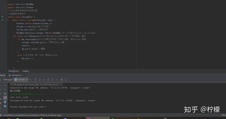Click Show Execution Point in debug toolbar
The image size is (226, 119).
point(30,79)
